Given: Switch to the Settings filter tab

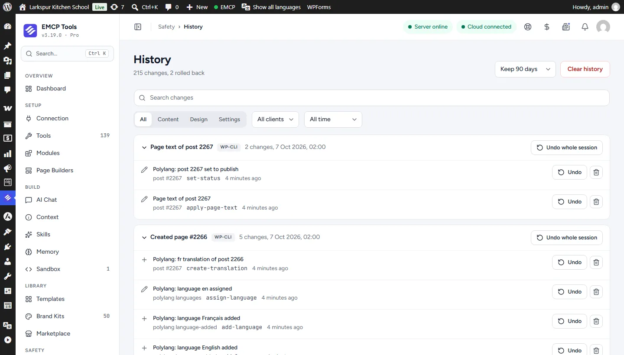Looking at the screenshot, I should [229, 119].
